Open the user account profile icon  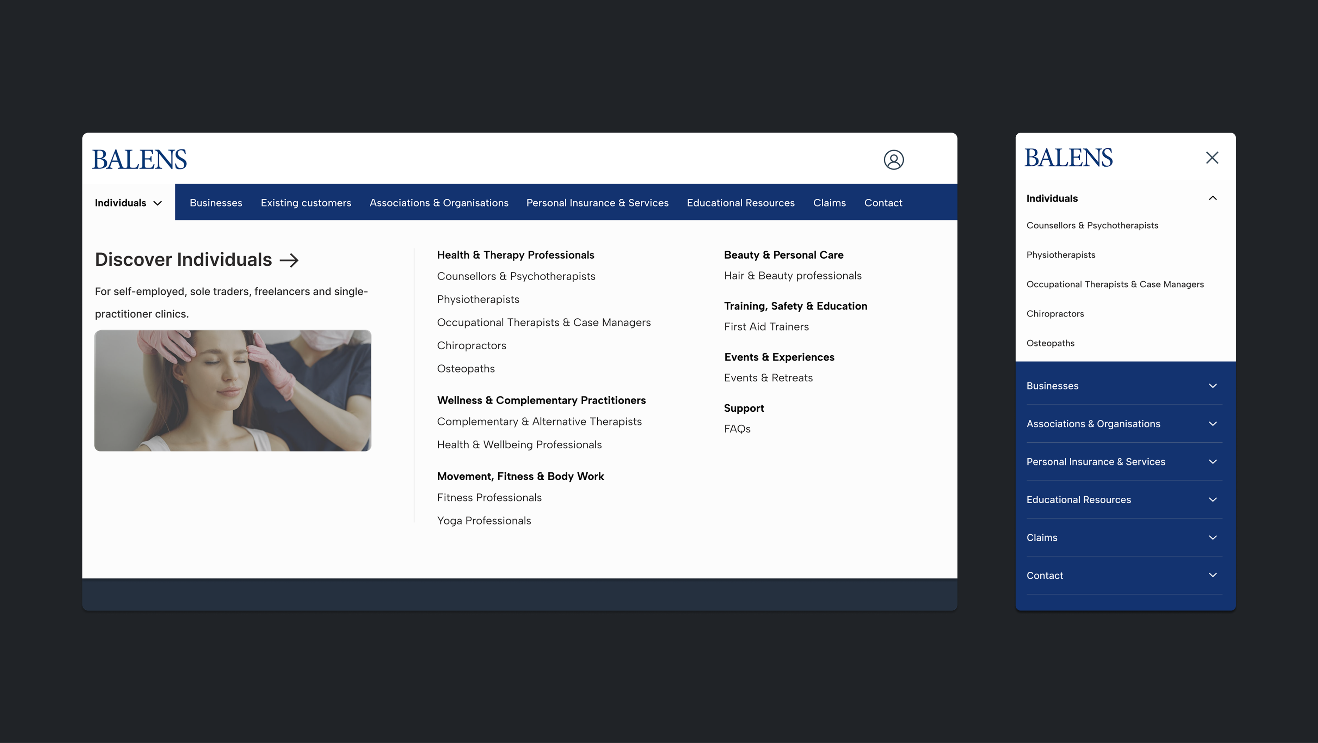pos(893,160)
